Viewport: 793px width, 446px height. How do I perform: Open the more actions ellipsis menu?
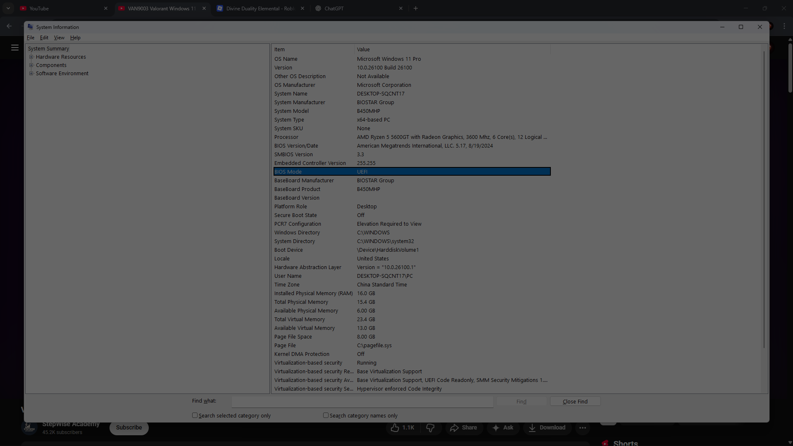pos(583,428)
